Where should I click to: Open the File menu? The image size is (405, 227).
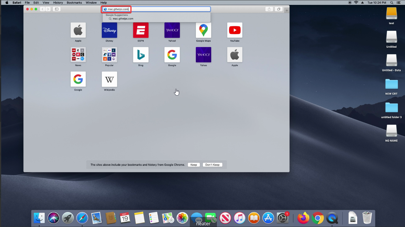pyautogui.click(x=27, y=3)
